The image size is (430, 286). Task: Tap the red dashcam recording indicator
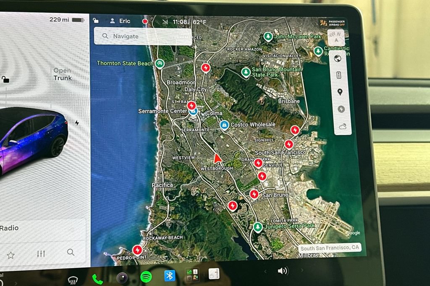tap(145, 21)
